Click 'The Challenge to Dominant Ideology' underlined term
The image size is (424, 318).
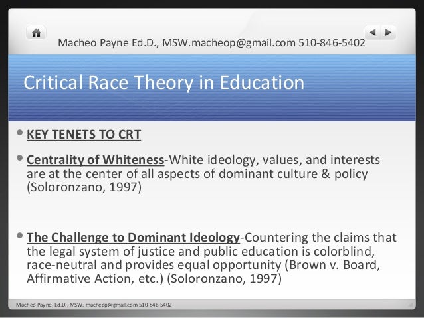pos(133,238)
